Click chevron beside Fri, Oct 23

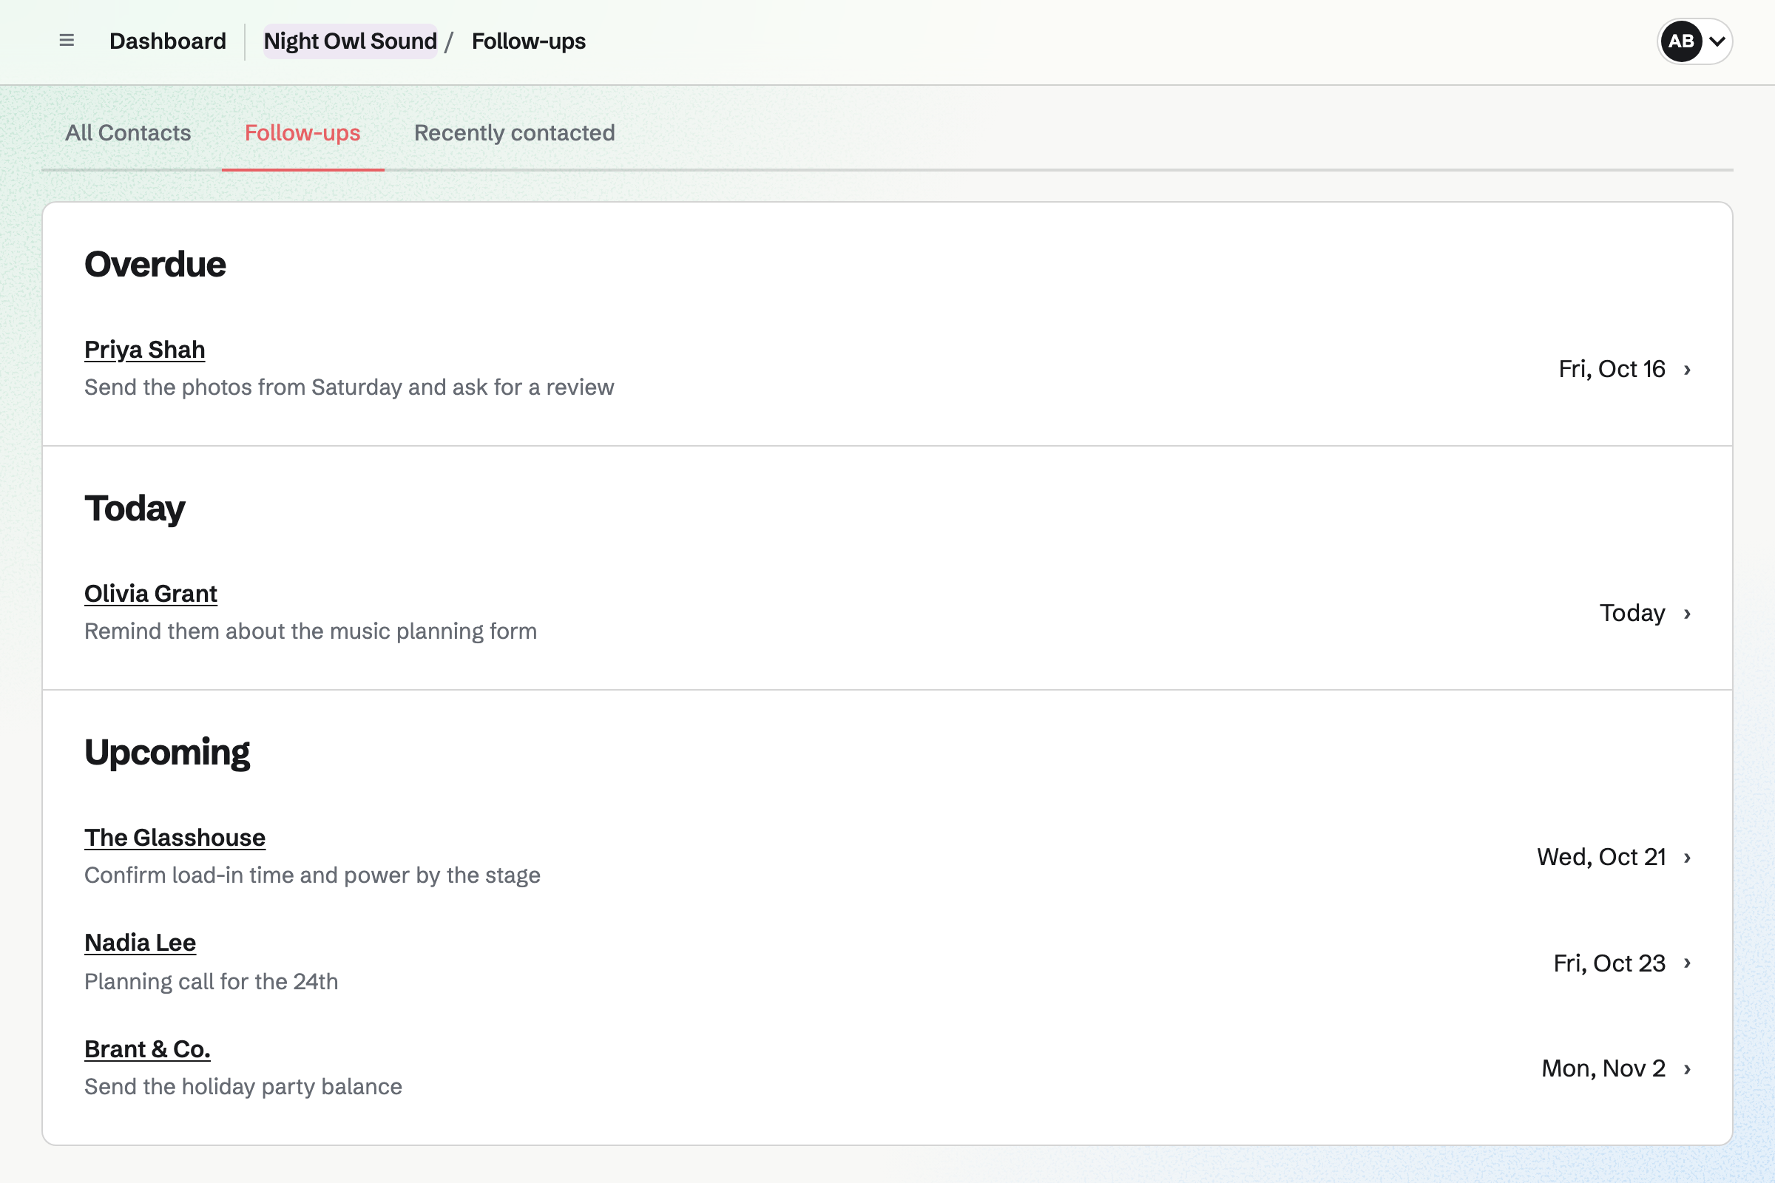[1688, 963]
